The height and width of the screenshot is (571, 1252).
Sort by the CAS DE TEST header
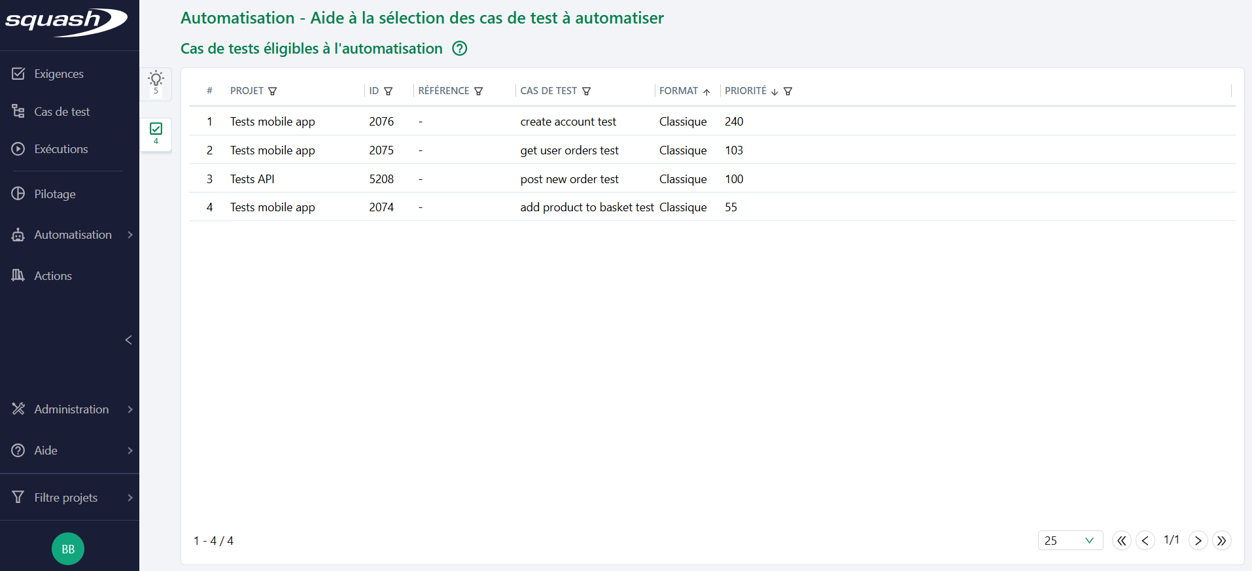tap(549, 91)
